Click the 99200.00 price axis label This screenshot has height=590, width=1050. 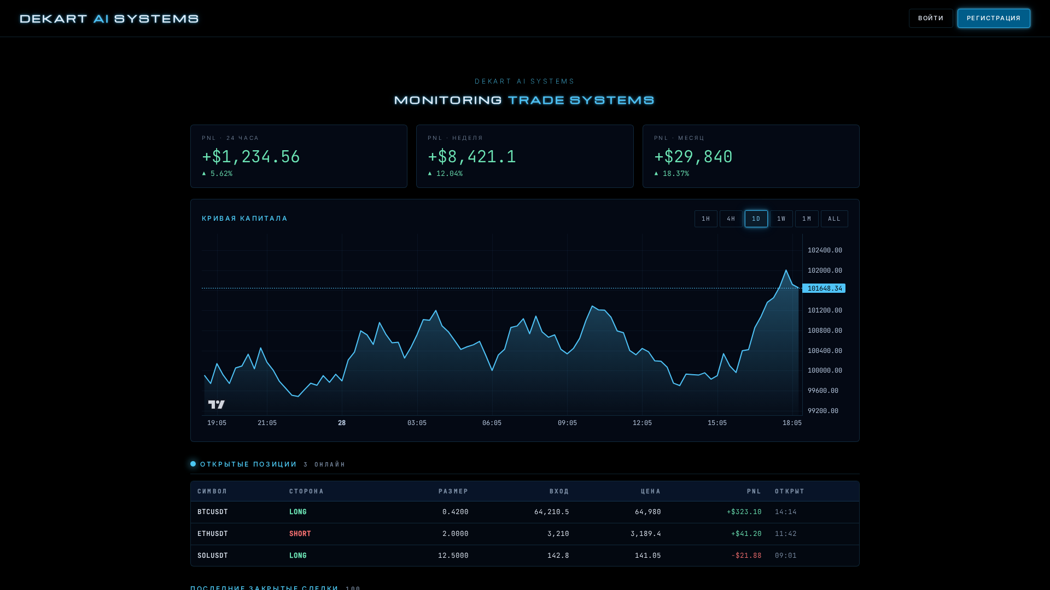tap(823, 411)
